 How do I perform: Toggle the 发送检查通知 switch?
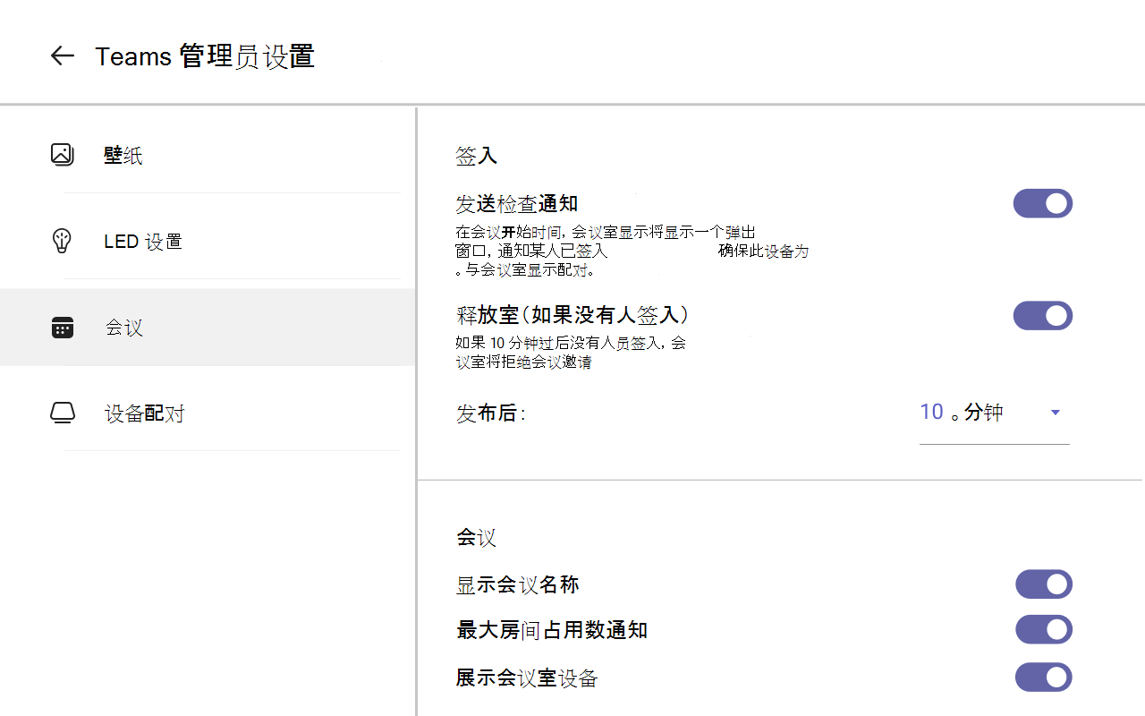1043,203
